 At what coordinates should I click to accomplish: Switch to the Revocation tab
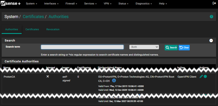53,29
